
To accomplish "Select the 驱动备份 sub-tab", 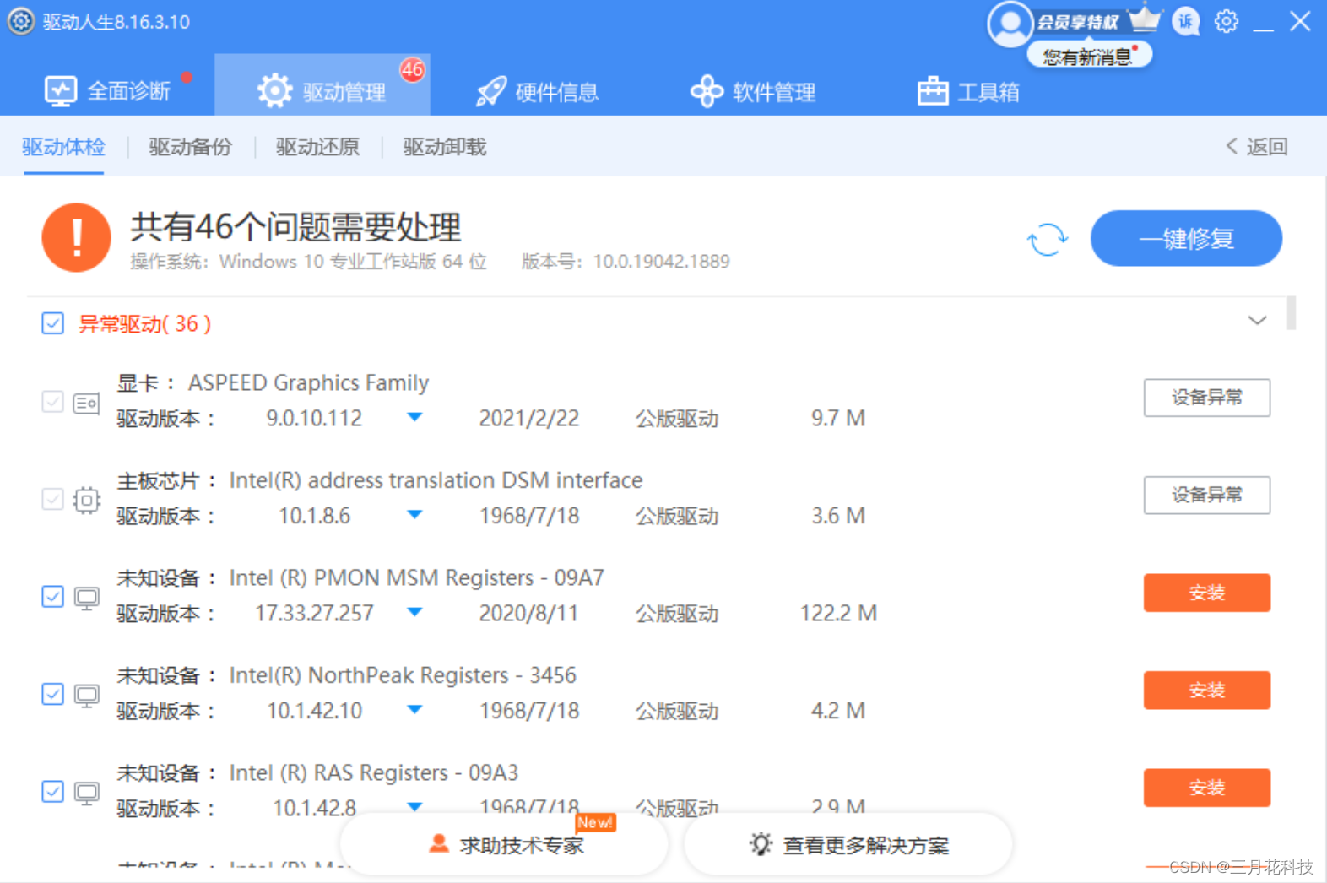I will coord(191,147).
